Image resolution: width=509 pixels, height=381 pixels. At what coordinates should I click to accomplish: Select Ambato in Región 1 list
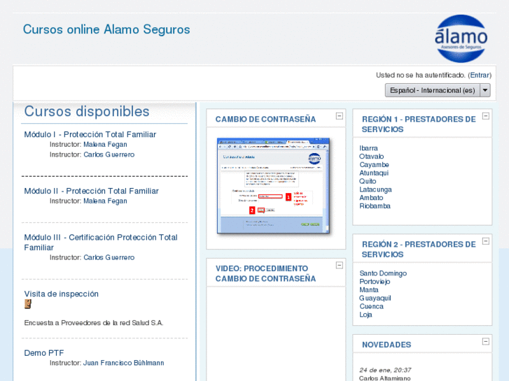point(371,198)
